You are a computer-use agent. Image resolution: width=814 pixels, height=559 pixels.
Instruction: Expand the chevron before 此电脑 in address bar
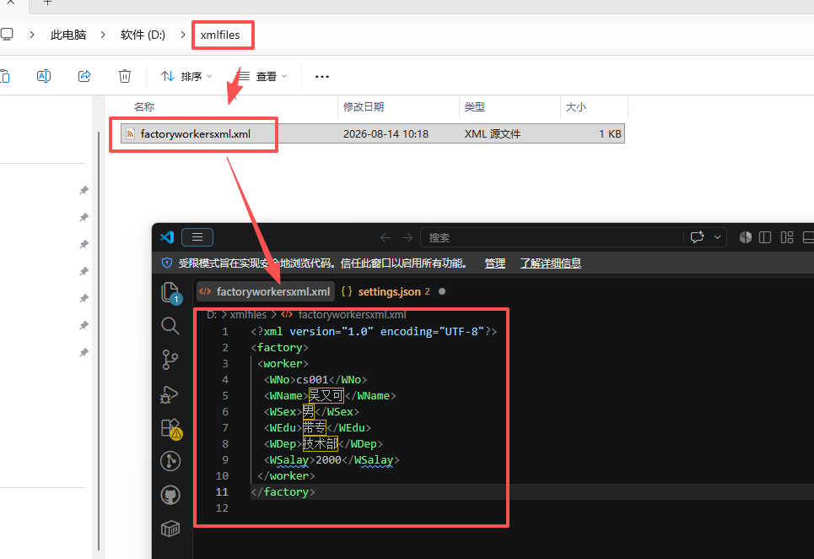32,35
